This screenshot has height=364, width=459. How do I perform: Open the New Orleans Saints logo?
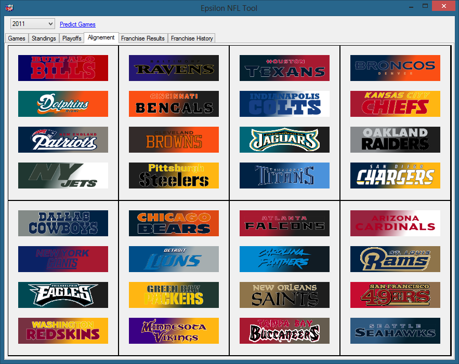tap(284, 295)
